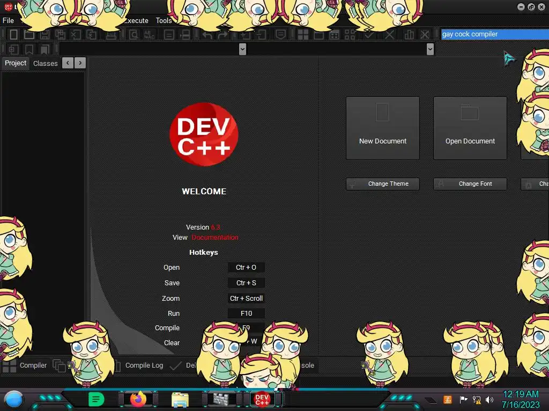Click the Profile analysis bar-chart icon
The height and width of the screenshot is (411, 549).
pyautogui.click(x=409, y=35)
